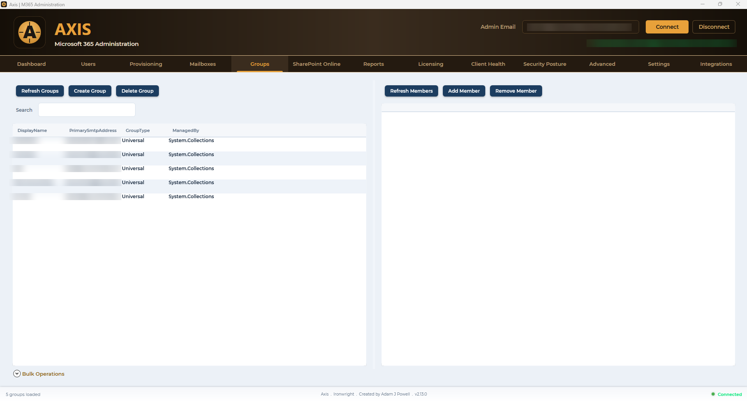Click the orange Connect button
Screen dimensions: 747x401
pos(667,27)
